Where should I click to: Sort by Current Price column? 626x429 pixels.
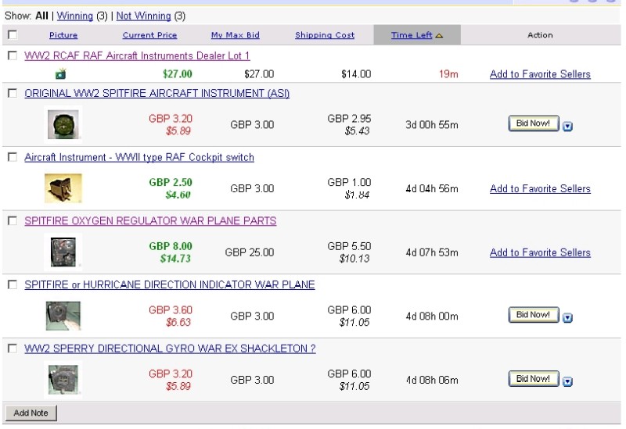149,35
